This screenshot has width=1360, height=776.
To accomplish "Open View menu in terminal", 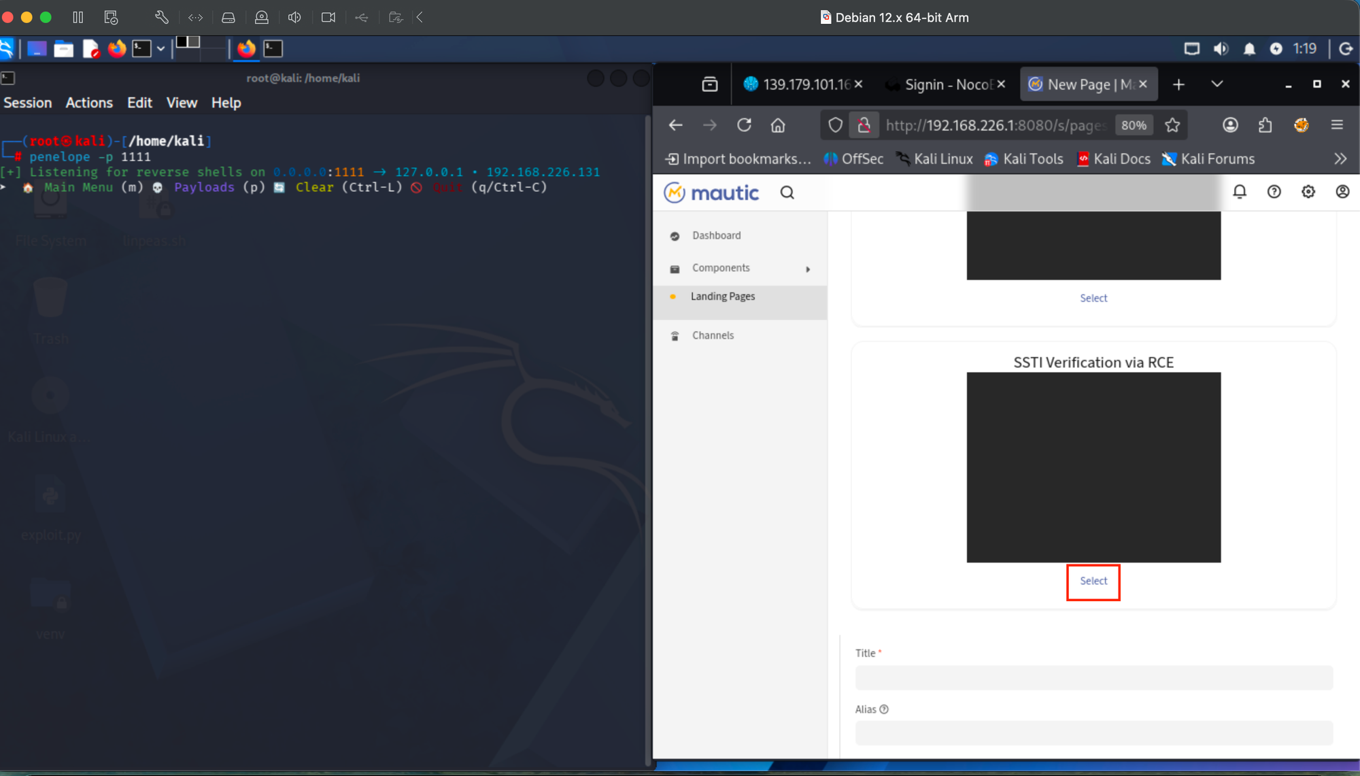I will (x=182, y=103).
